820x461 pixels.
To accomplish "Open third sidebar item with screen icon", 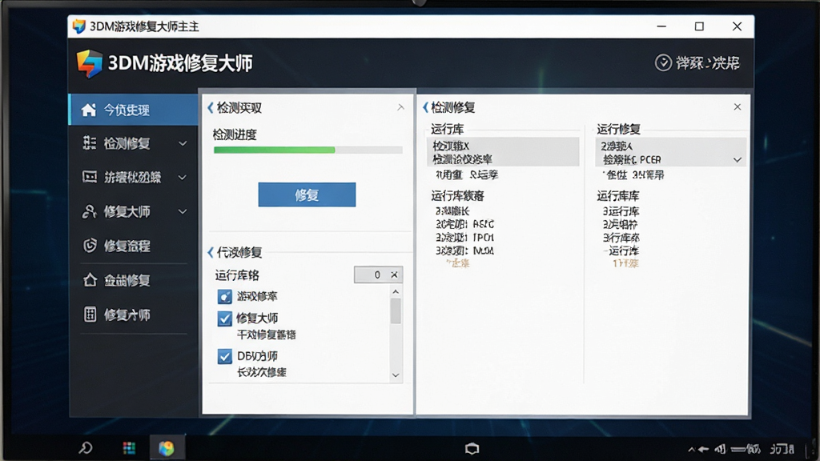I will (x=134, y=177).
